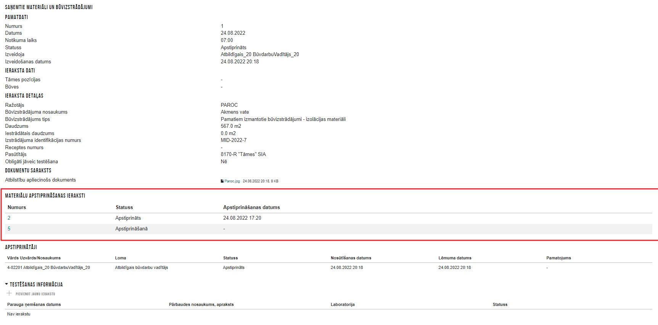This screenshot has height=325, width=658.
Task: Click the Laboratorija column header
Action: pyautogui.click(x=343, y=305)
